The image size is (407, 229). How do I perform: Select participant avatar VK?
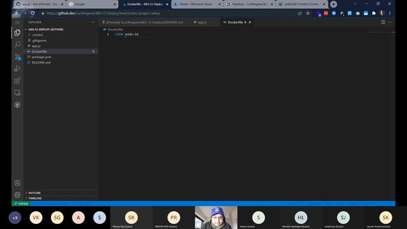click(x=36, y=218)
